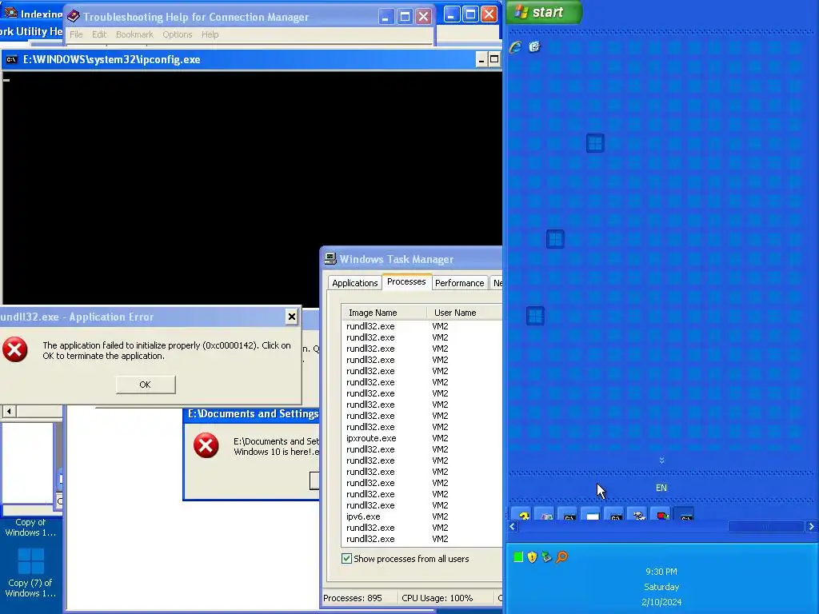Viewport: 819px width, 614px height.
Task: Open the Options menu in Troubleshooting Help
Action: pos(177,34)
